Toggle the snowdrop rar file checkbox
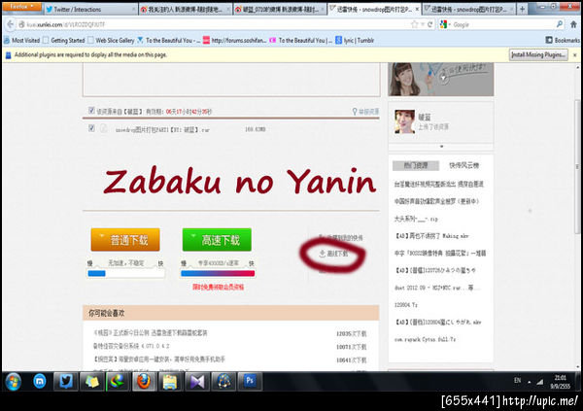Viewport: 583px width, 411px height. tap(91, 128)
